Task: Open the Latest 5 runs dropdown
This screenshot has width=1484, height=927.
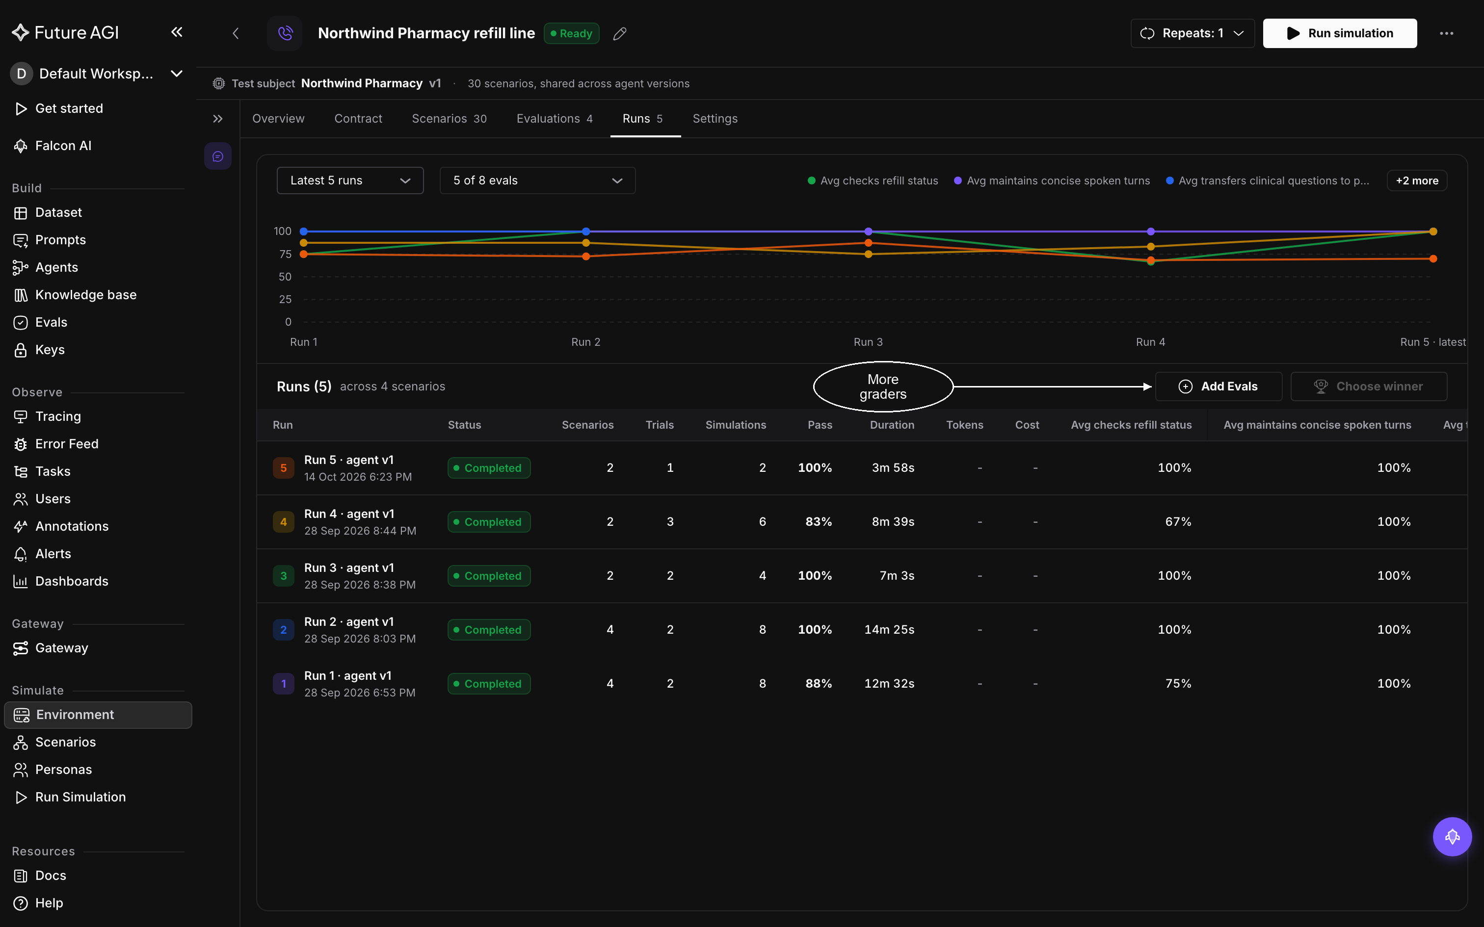Action: [350, 180]
